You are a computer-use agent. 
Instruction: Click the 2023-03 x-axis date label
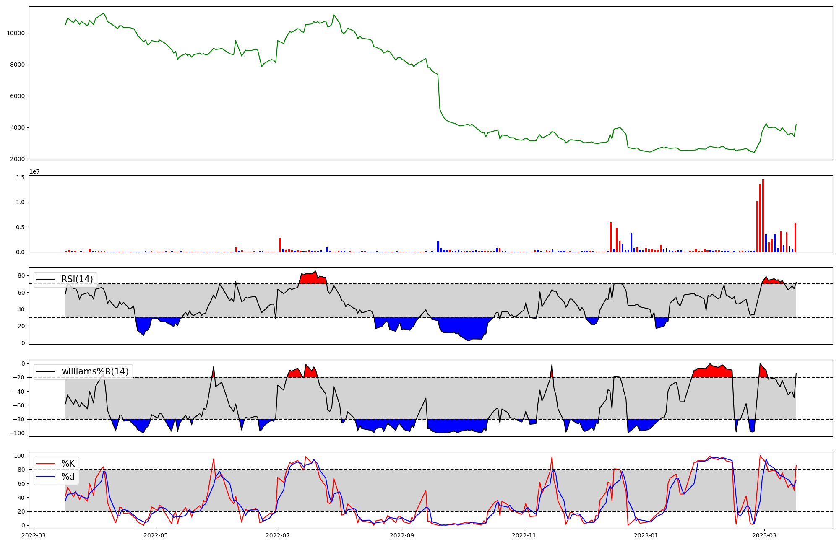pyautogui.click(x=764, y=535)
